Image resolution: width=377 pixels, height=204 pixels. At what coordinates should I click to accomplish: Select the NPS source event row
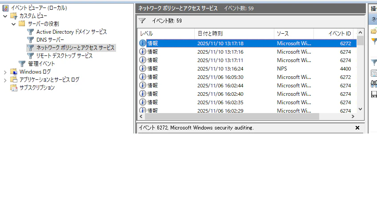(x=247, y=69)
